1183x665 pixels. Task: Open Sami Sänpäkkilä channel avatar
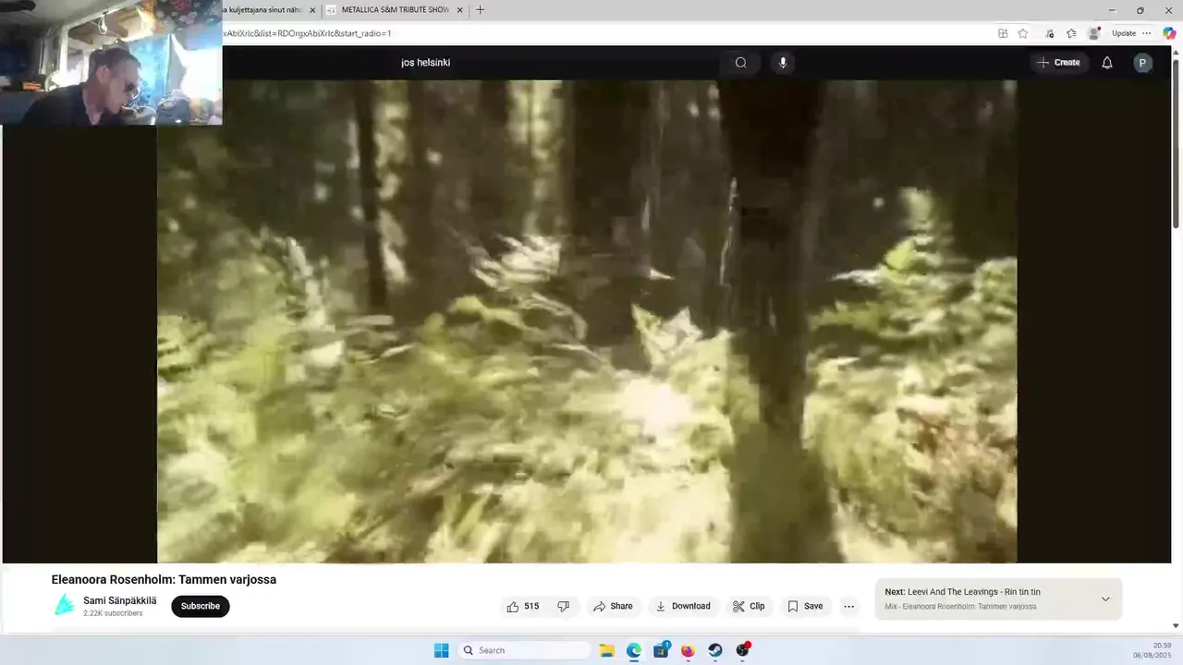click(64, 606)
